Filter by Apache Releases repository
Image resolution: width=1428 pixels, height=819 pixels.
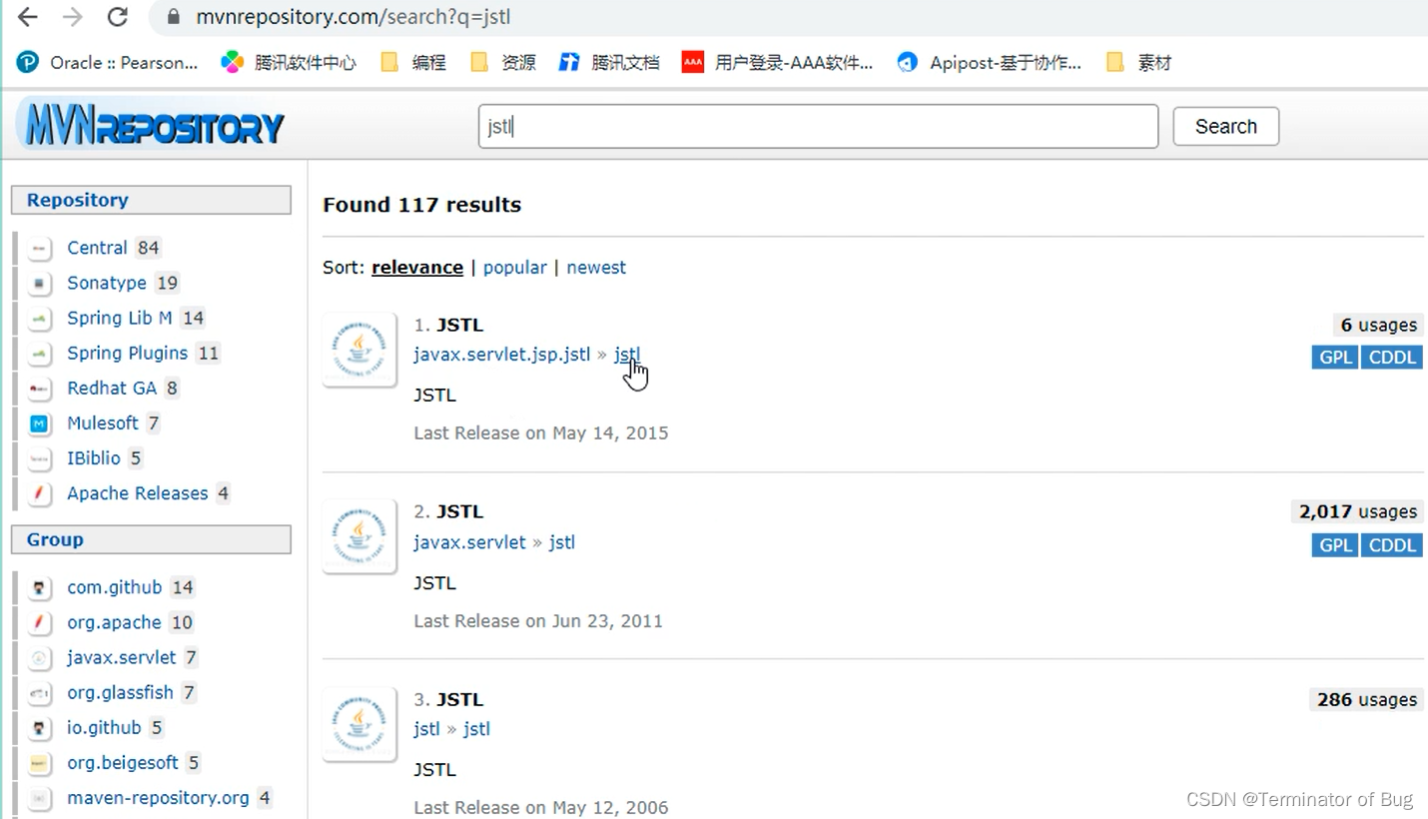click(x=138, y=493)
